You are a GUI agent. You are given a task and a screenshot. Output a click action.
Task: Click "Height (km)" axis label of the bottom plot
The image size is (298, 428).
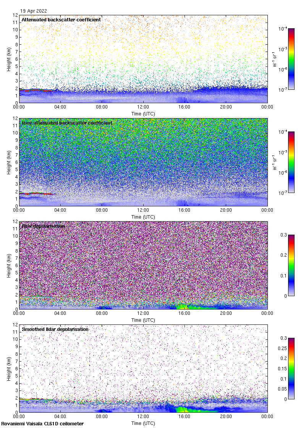coord(9,368)
